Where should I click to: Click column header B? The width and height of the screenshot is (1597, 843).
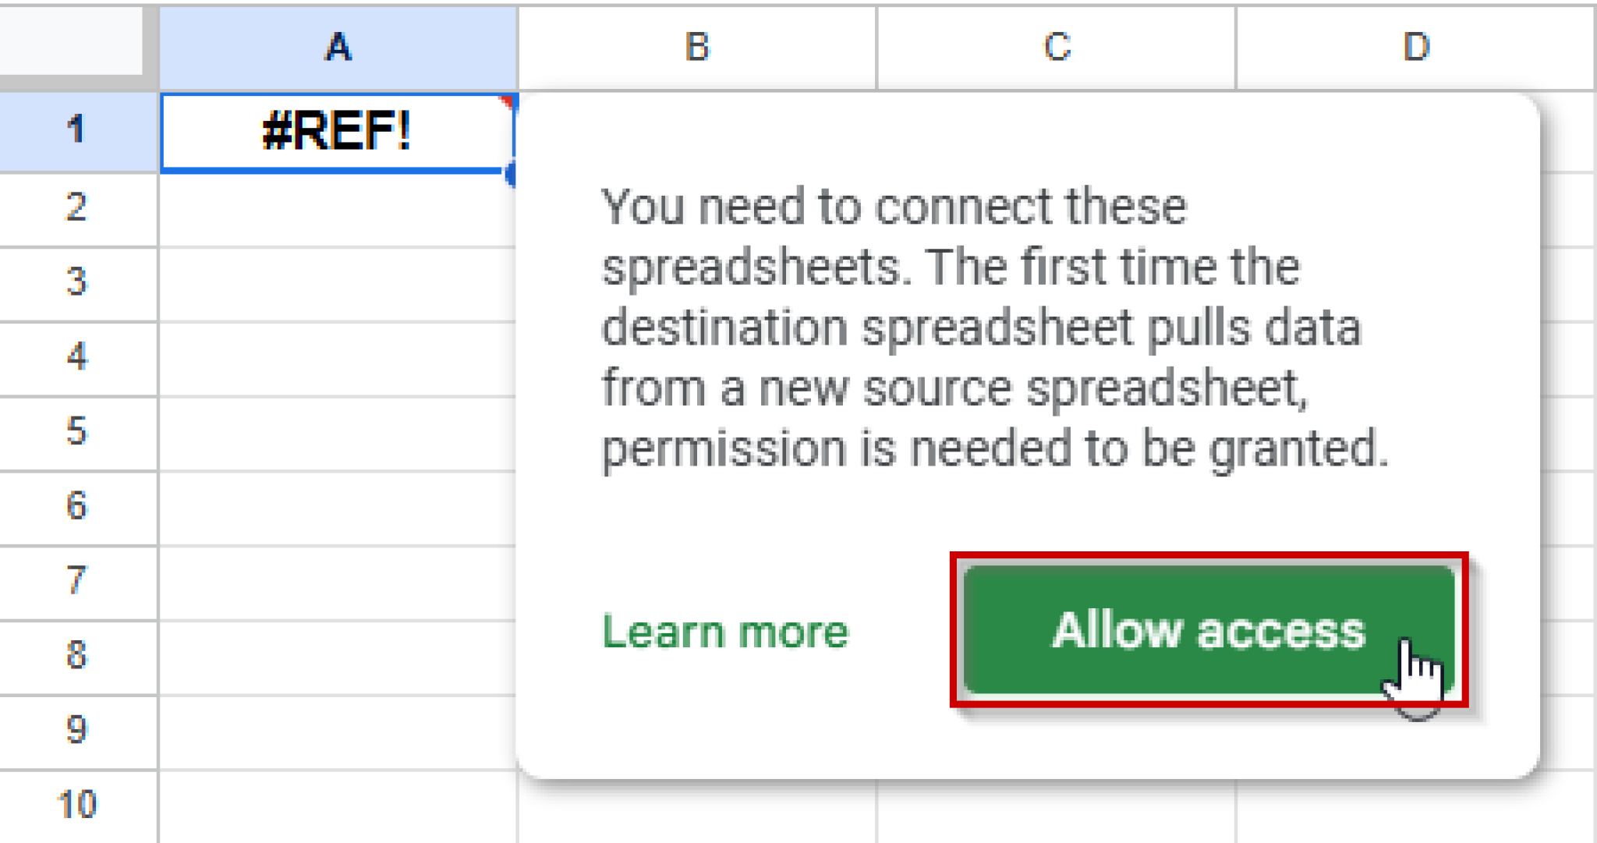click(694, 47)
